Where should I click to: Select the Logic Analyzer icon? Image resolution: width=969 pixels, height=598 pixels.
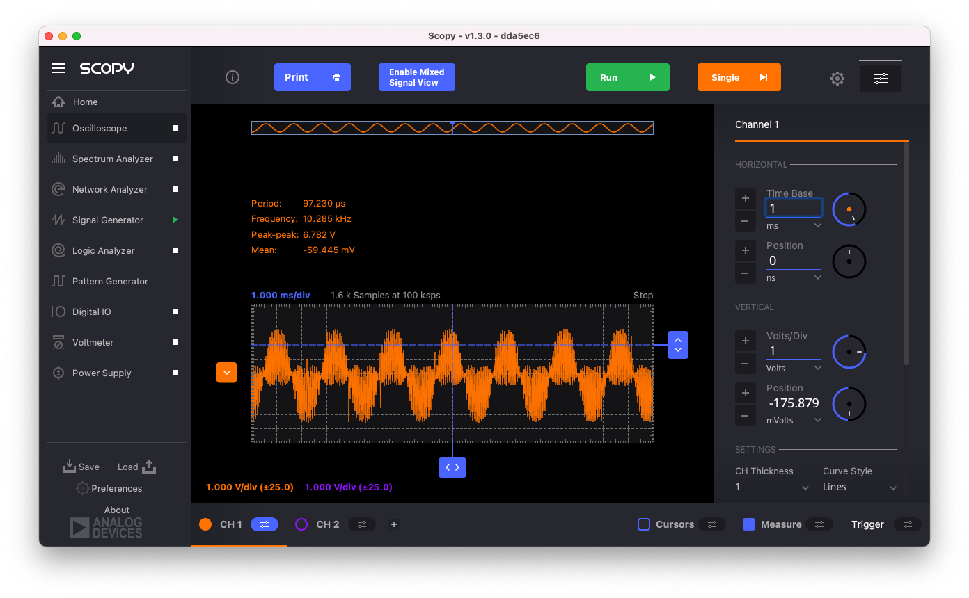tap(58, 250)
